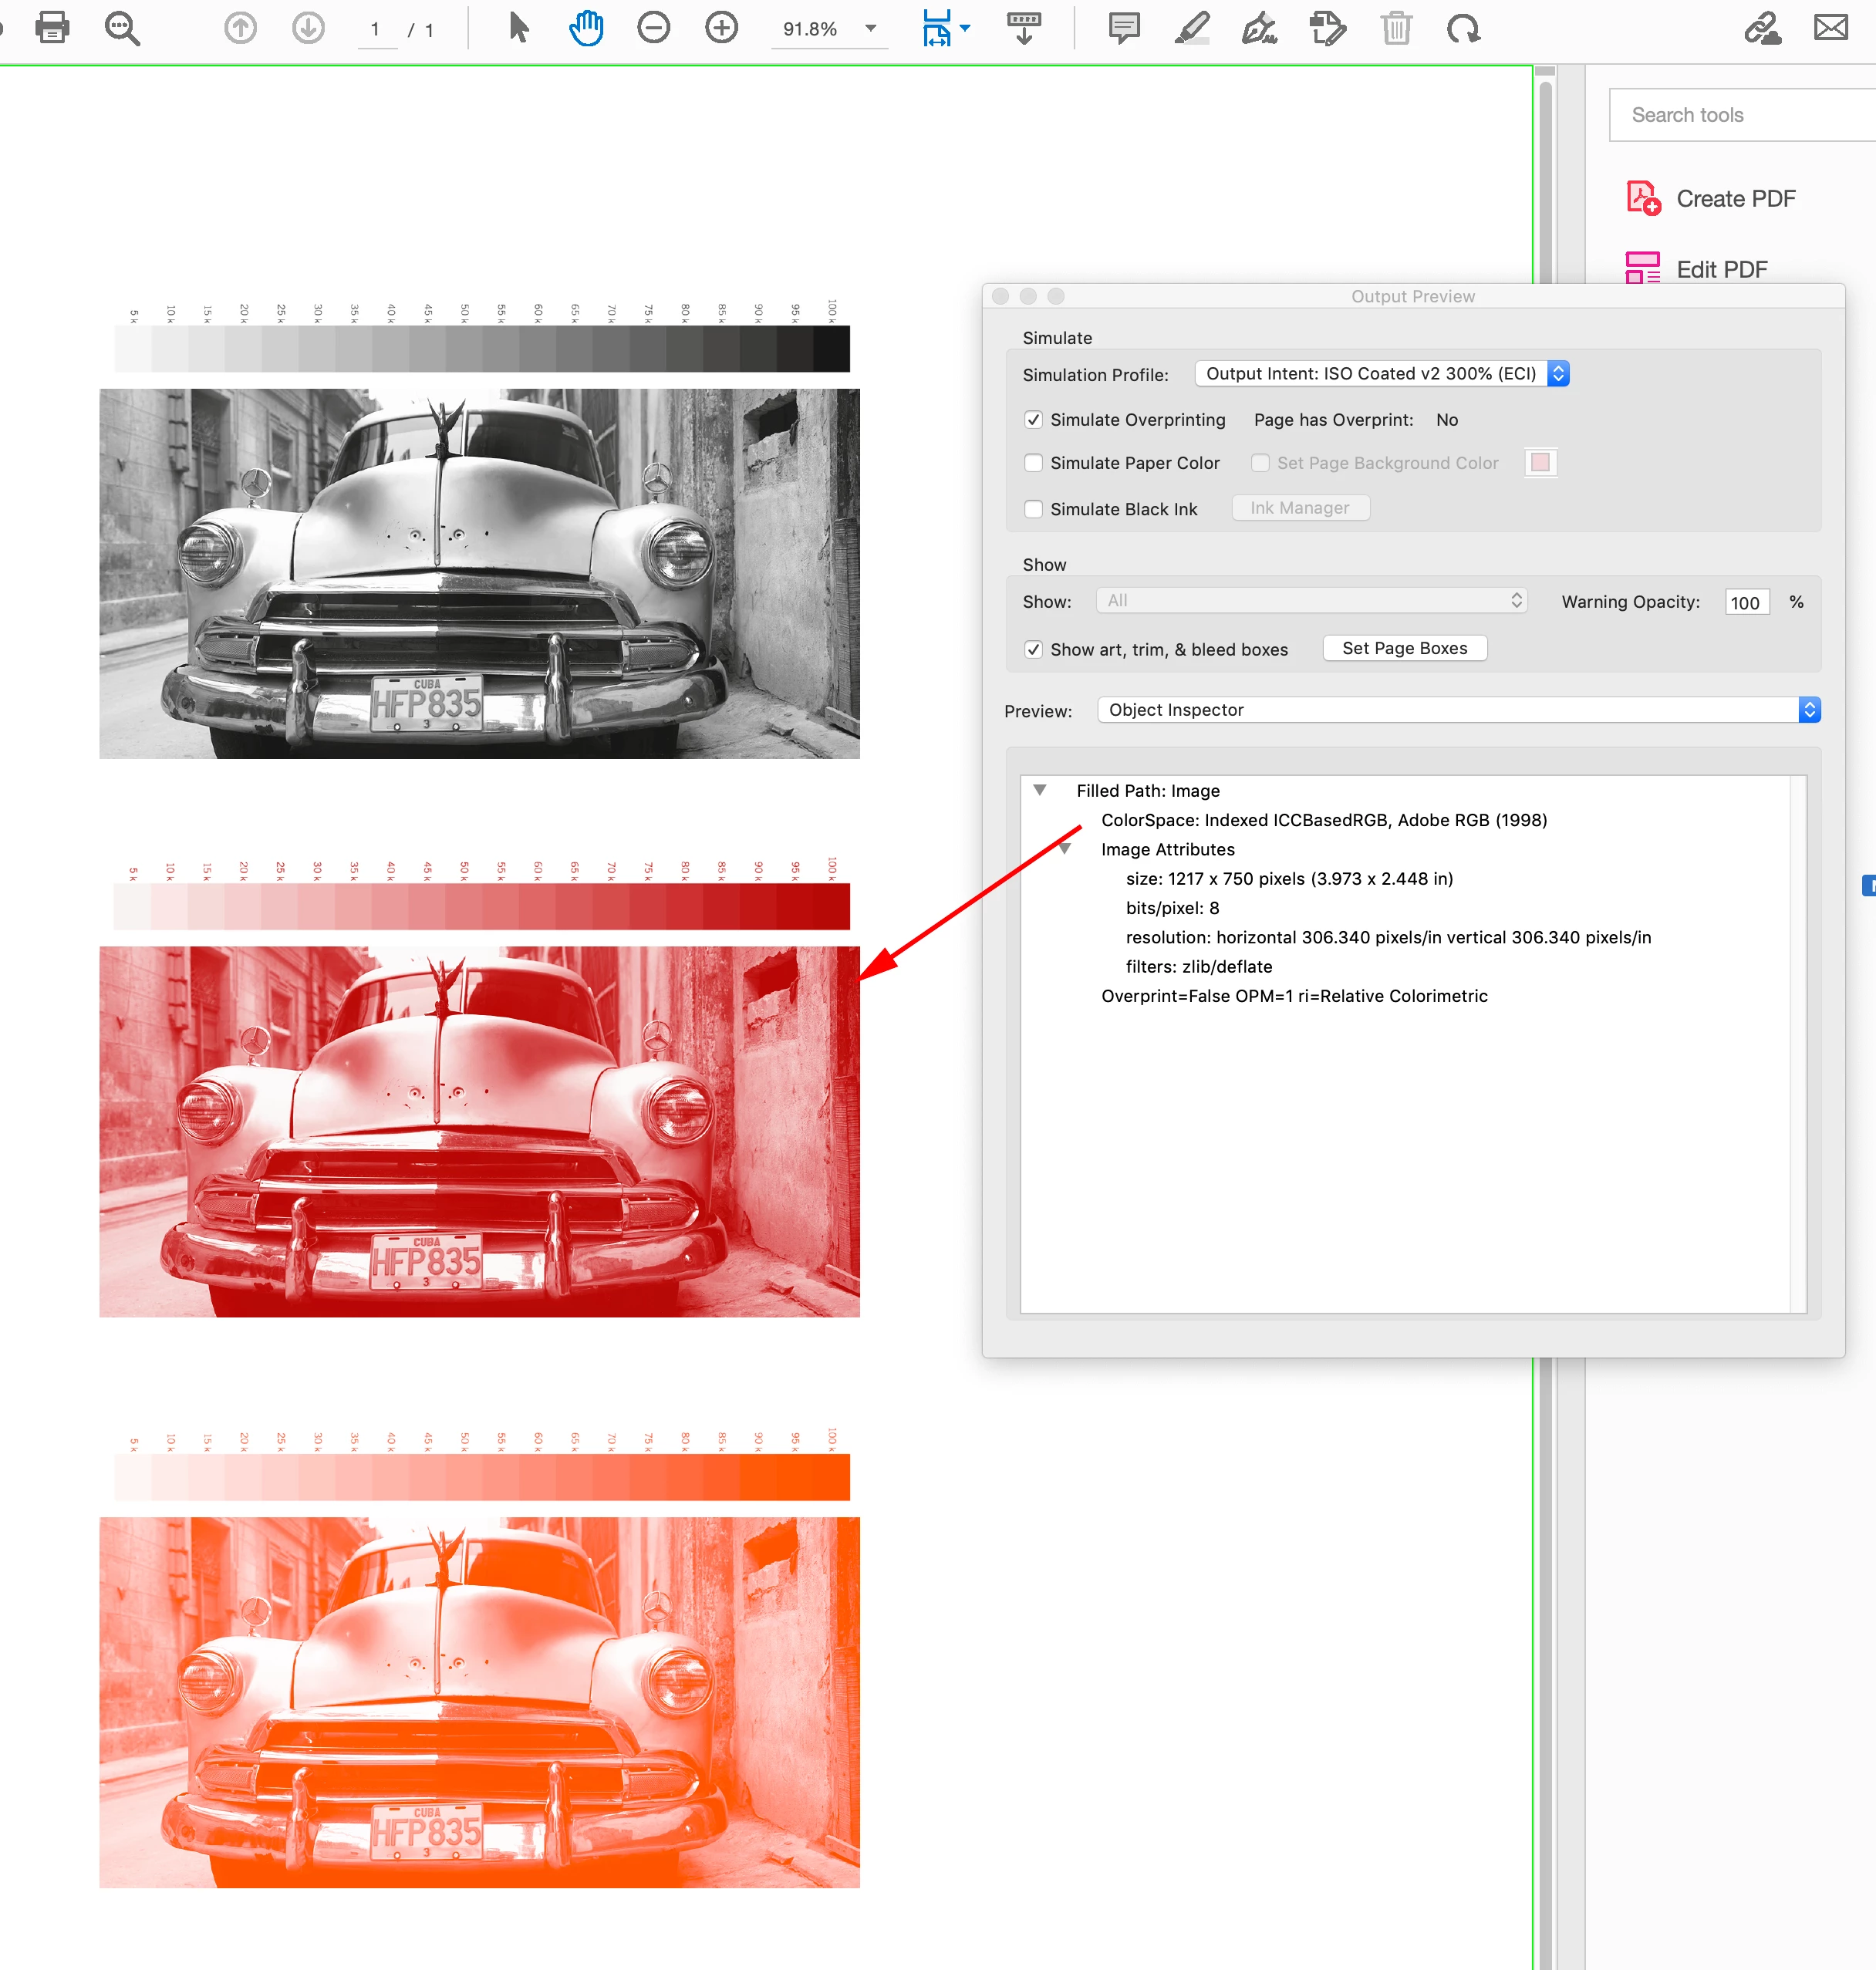This screenshot has width=1876, height=1970.
Task: Click the Warning Opacity input field
Action: [1746, 602]
